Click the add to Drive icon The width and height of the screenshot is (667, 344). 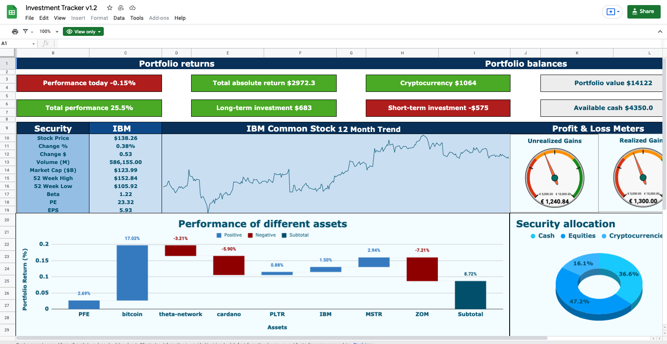tap(121, 8)
